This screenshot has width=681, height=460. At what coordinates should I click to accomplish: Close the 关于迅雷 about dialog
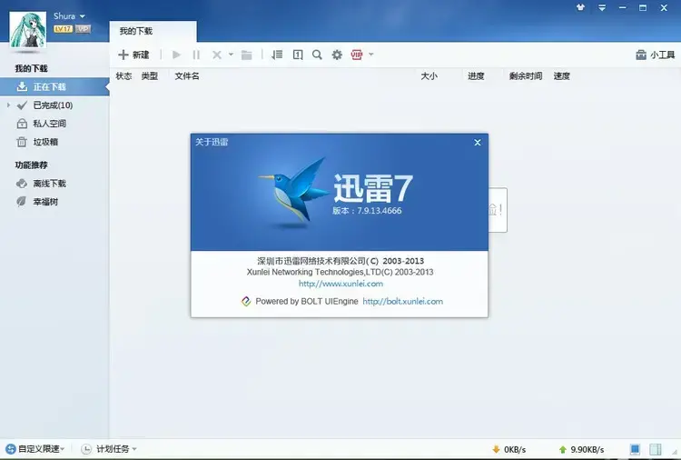point(478,142)
